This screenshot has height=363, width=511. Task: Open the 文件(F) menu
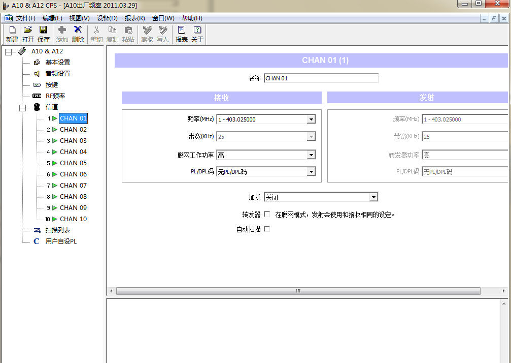pyautogui.click(x=25, y=18)
